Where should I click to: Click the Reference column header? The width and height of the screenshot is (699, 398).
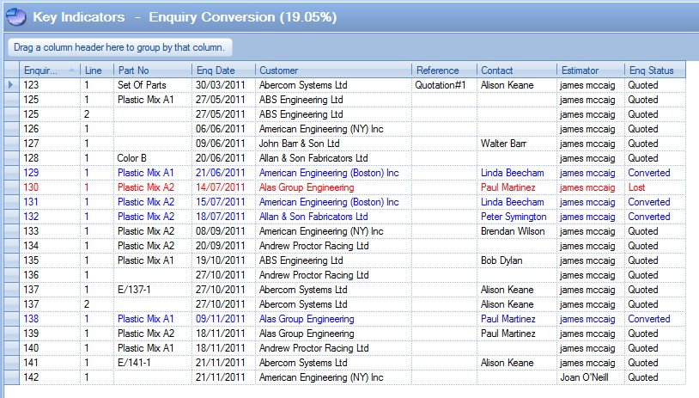coord(443,70)
